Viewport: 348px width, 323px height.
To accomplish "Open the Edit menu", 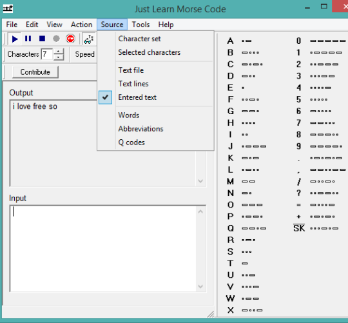I will point(32,24).
